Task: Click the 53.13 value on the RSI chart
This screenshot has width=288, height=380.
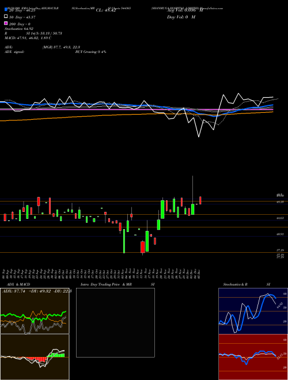Action: pyautogui.click(x=279, y=356)
